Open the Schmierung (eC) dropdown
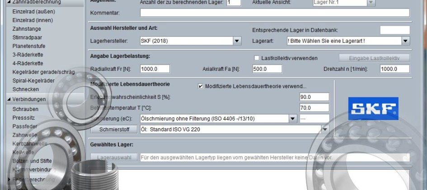The width and height of the screenshot is (427, 190). click(x=292, y=119)
